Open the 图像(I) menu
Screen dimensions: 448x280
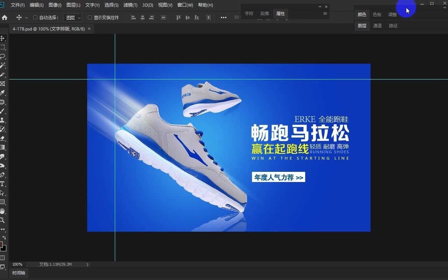coord(55,5)
